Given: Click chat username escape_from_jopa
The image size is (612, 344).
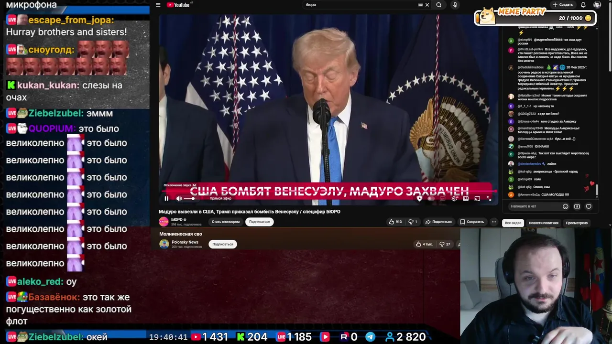Looking at the screenshot, I should click(x=71, y=20).
